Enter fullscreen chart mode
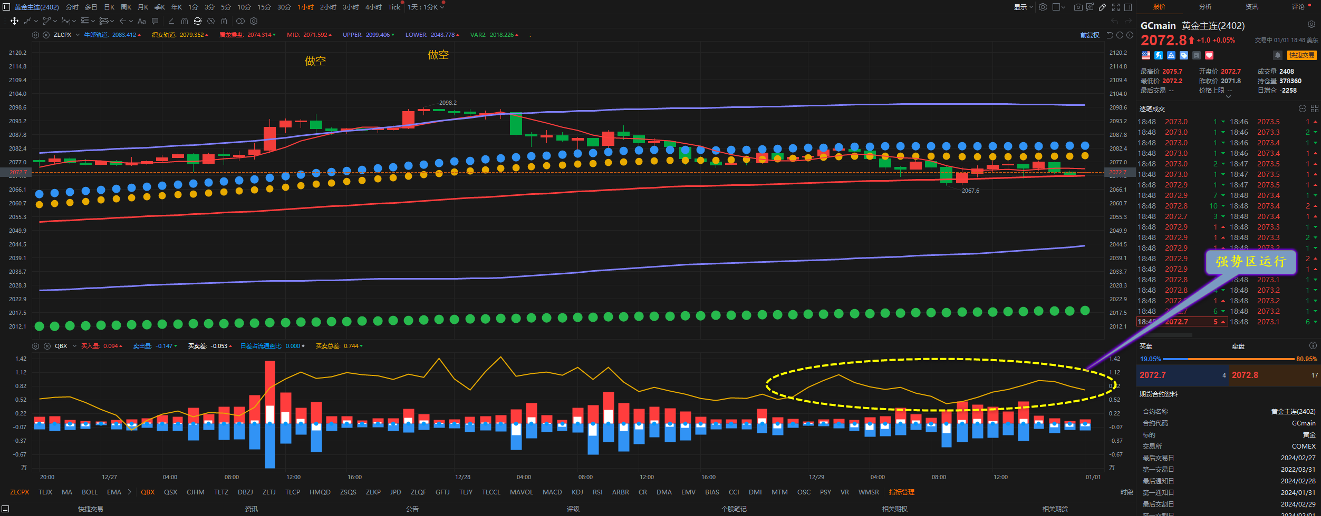 (x=1116, y=7)
